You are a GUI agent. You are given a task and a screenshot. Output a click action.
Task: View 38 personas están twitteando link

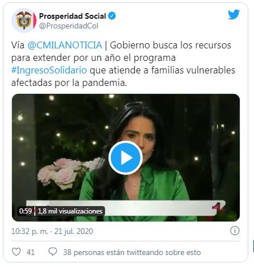[x=132, y=252]
